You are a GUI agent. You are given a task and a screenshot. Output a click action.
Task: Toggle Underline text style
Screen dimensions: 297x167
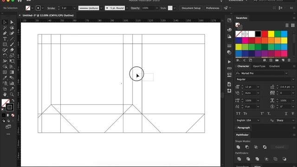pos(286,114)
